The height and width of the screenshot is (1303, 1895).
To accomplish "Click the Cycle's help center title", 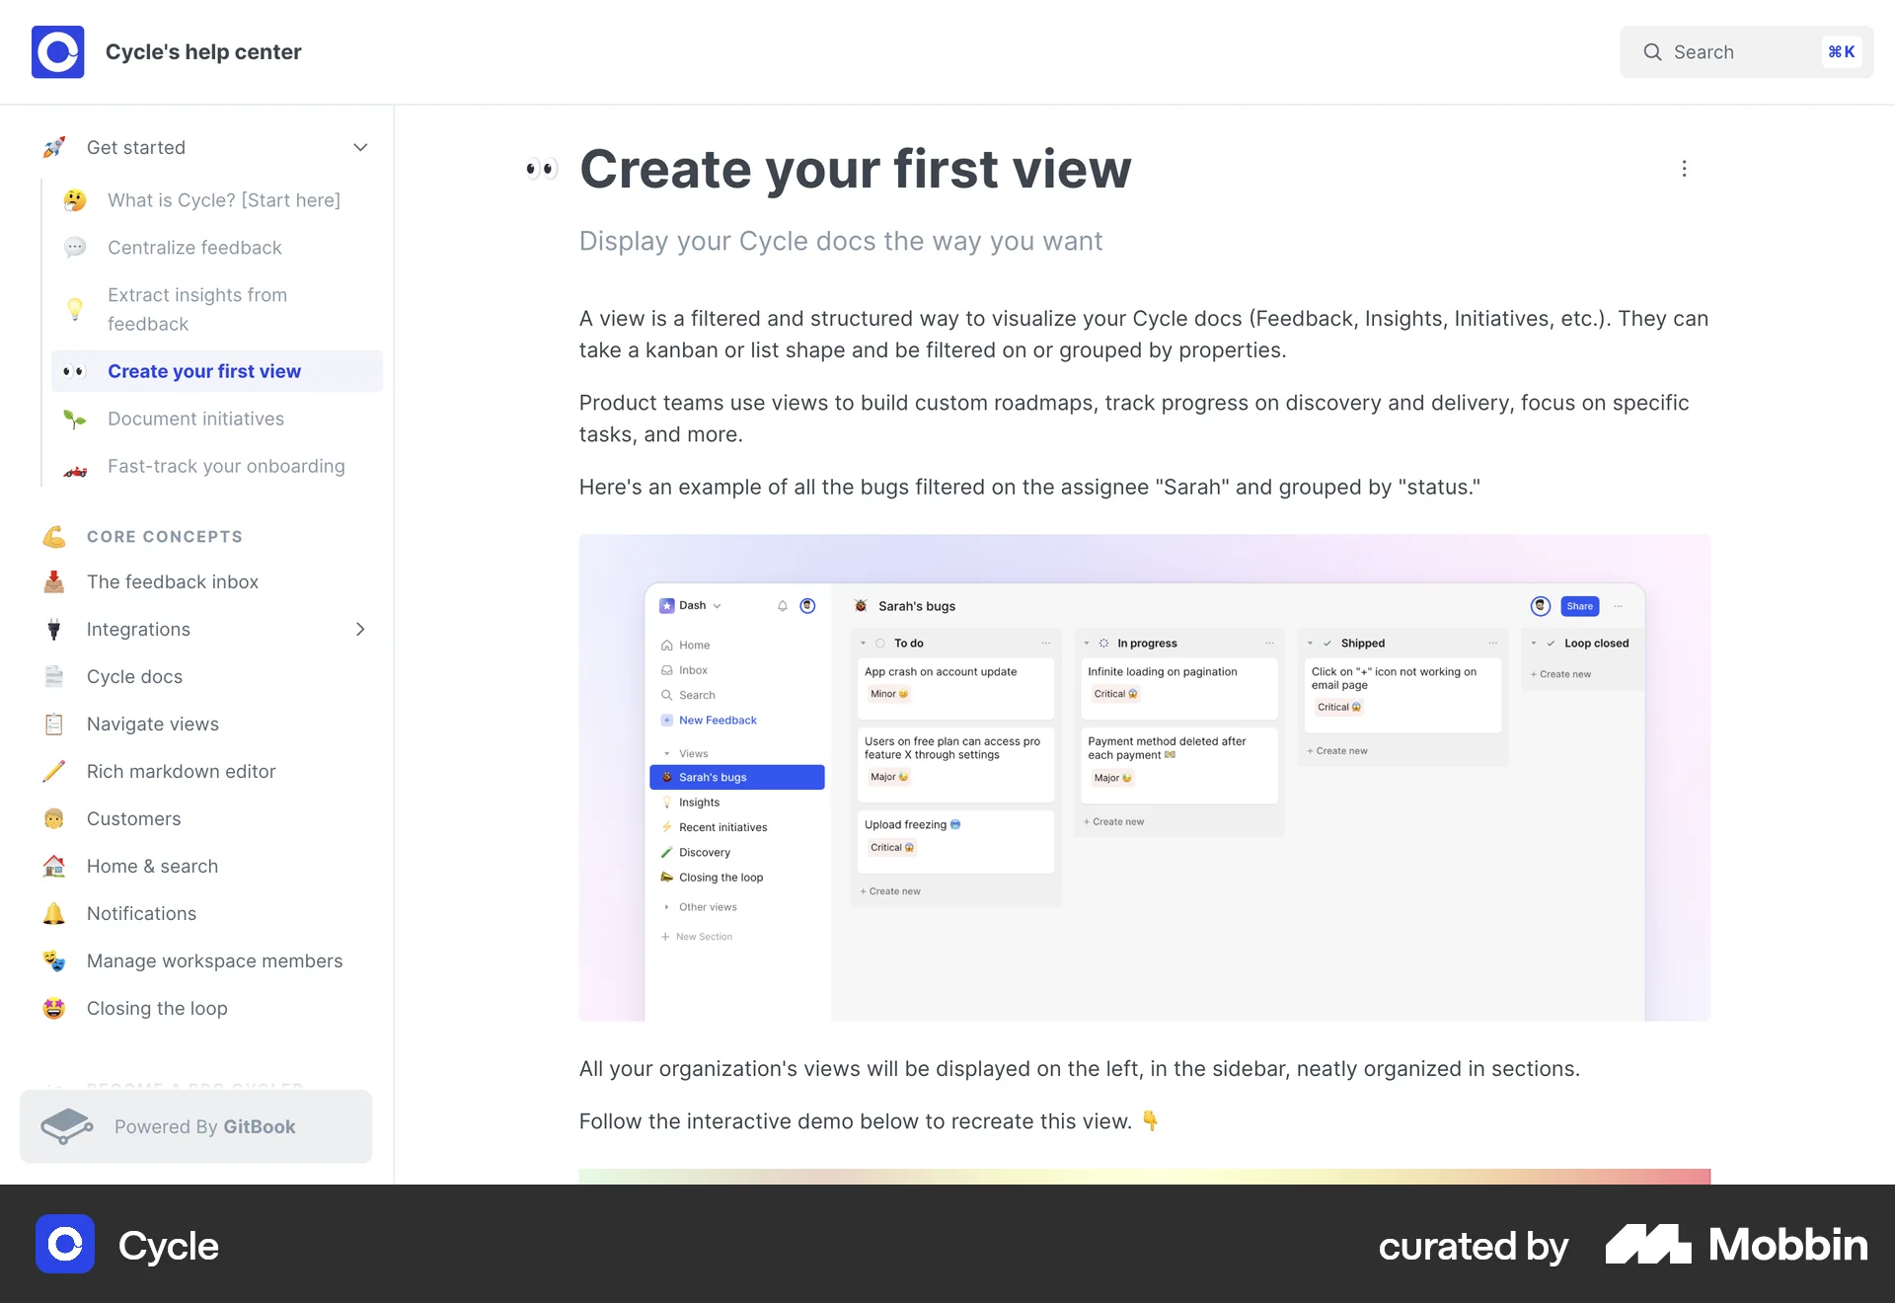I will point(203,52).
